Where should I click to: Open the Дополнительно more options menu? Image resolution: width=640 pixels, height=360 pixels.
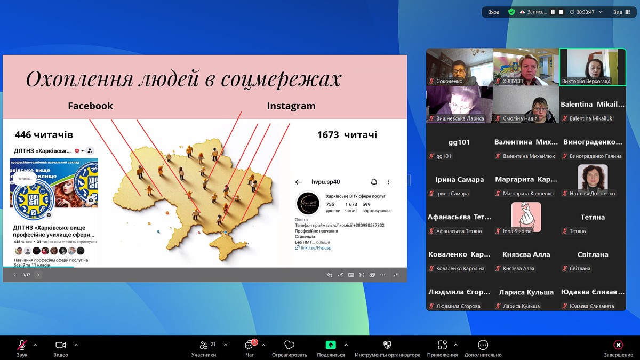click(483, 348)
